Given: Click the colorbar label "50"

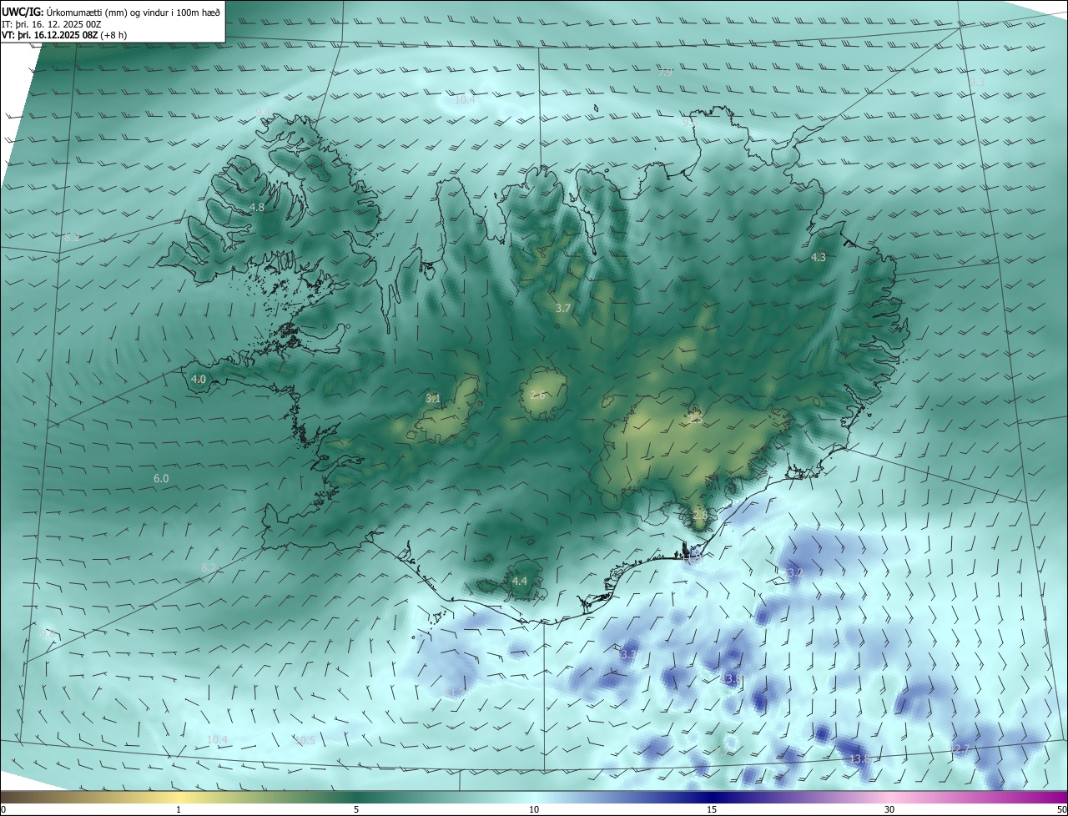Looking at the screenshot, I should 1061,809.
